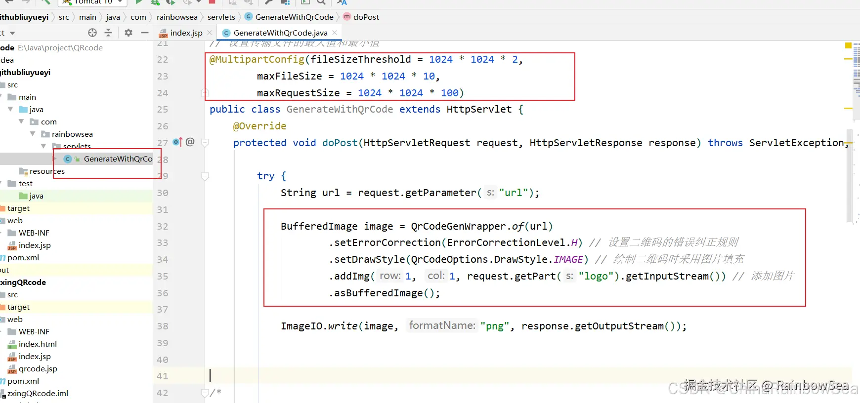
Task: Click @MultipartConfig annotation in the editor
Action: pos(257,59)
